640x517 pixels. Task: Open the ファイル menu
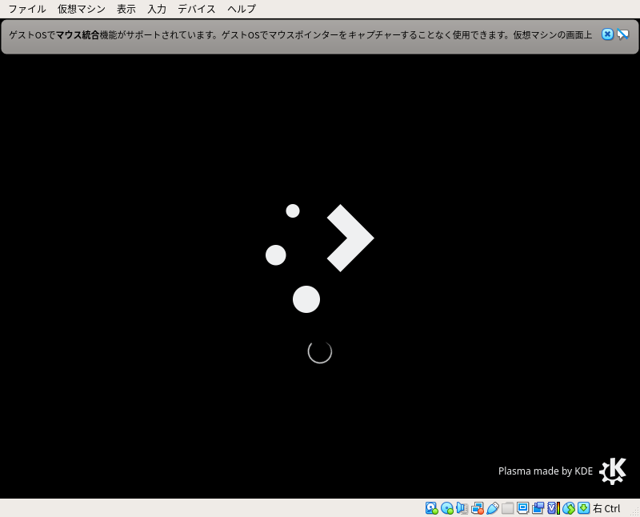click(x=27, y=9)
